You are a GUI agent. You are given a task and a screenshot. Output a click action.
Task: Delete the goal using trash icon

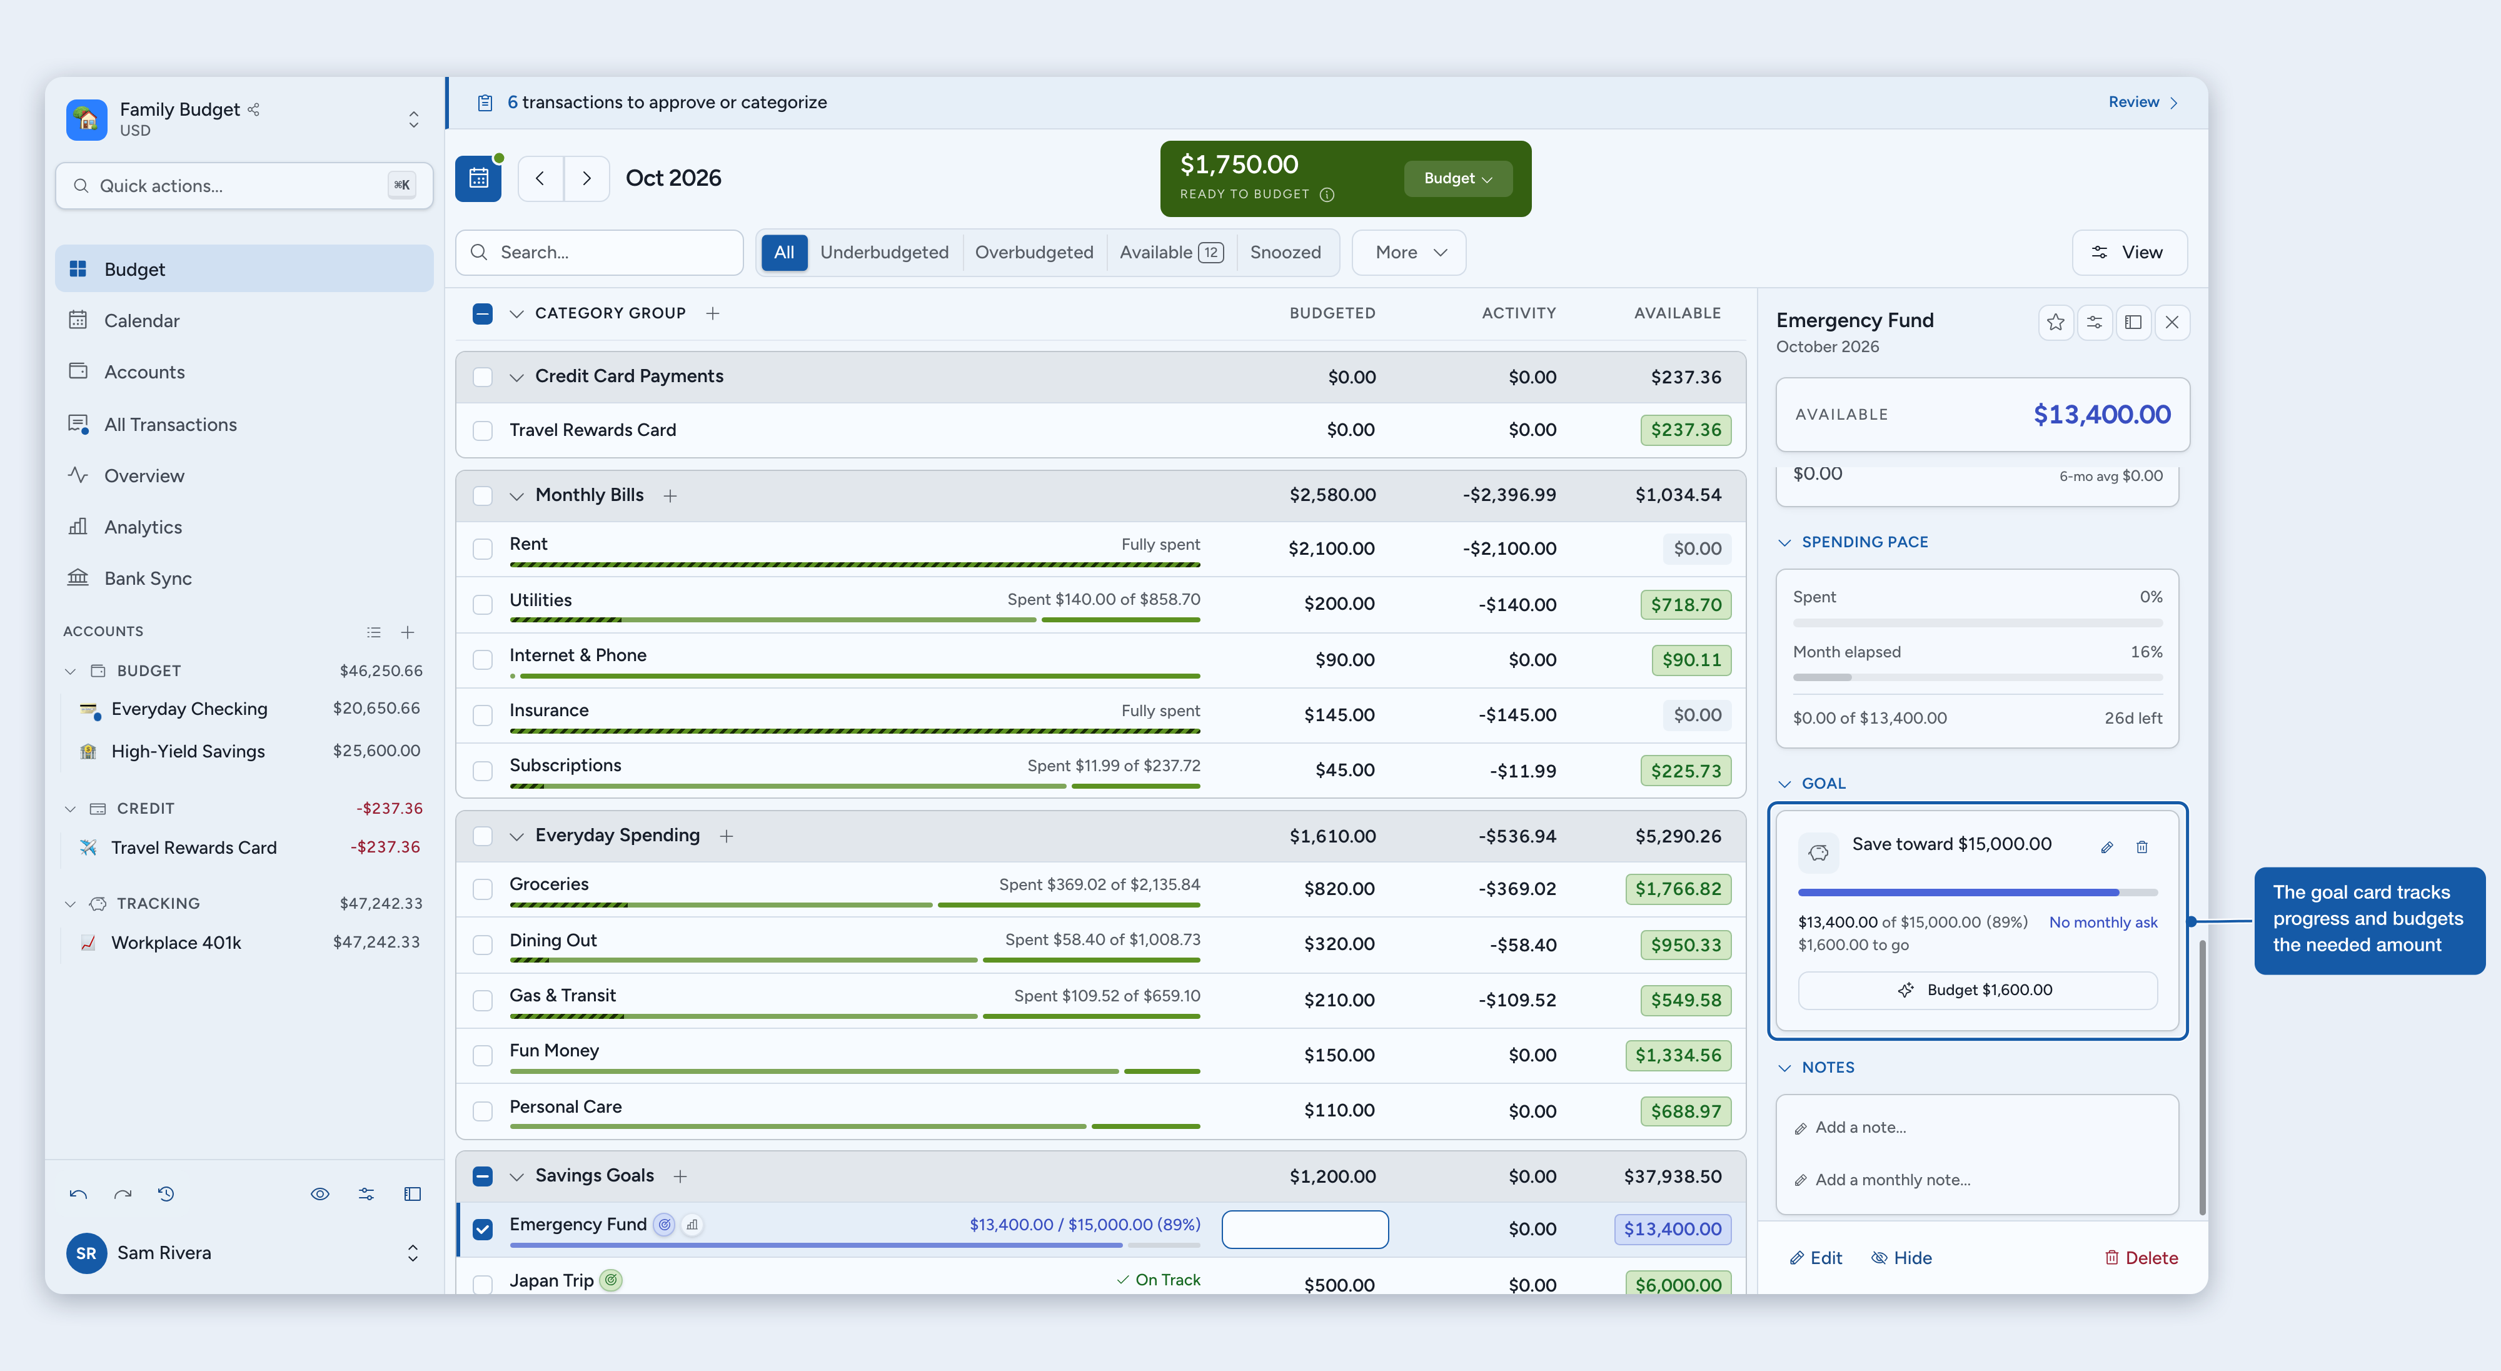(2141, 847)
